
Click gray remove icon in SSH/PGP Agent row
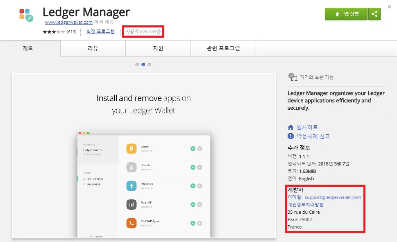pos(200,223)
